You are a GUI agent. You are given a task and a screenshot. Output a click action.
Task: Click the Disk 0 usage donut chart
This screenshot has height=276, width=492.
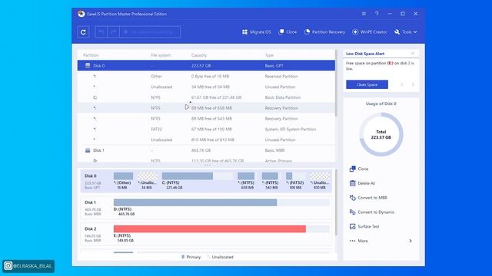(381, 135)
